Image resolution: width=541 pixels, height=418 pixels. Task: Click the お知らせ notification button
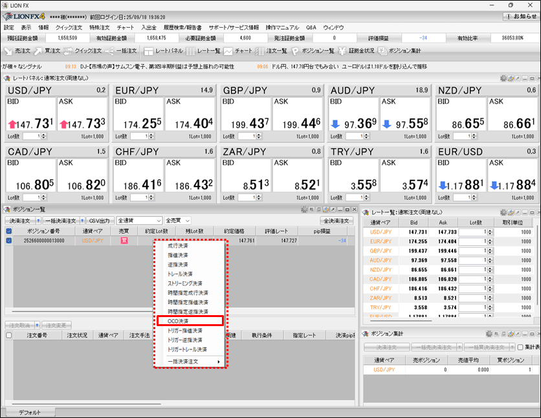(520, 16)
